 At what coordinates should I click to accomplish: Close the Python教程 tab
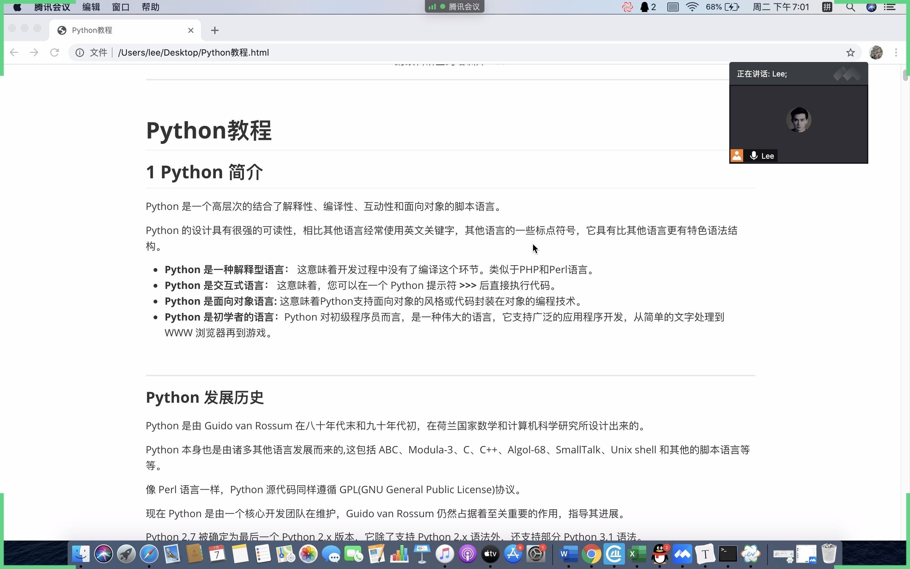click(x=191, y=30)
